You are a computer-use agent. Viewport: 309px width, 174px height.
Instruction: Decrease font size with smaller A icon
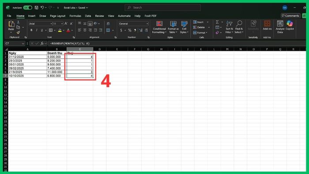[x=72, y=24]
